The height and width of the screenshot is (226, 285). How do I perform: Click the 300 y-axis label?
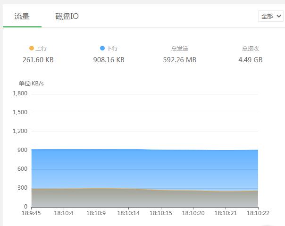click(x=22, y=188)
